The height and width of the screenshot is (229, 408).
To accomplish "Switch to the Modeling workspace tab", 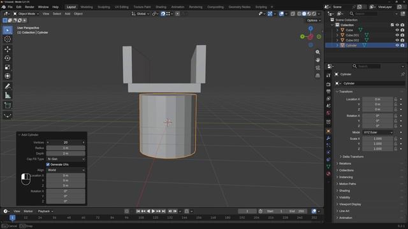I will (87, 7).
